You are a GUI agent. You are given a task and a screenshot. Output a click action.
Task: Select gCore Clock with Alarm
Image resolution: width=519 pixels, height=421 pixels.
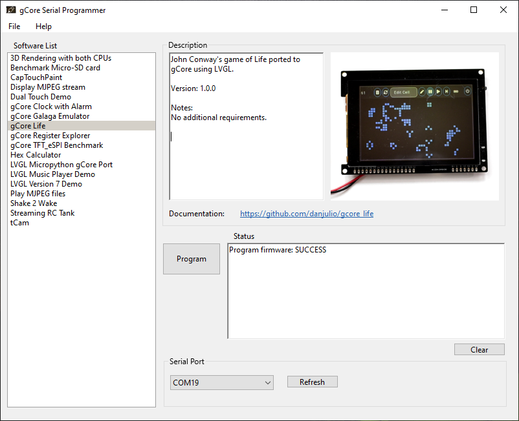tap(82, 107)
